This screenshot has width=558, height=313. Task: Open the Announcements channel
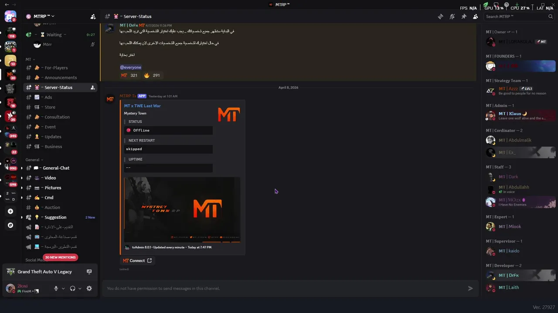click(60, 77)
